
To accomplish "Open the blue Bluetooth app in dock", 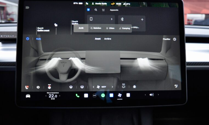I will point(111,95).
